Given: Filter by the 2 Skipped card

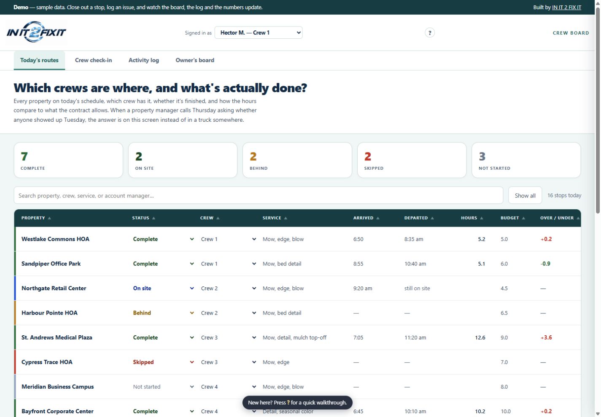Looking at the screenshot, I should (x=412, y=160).
